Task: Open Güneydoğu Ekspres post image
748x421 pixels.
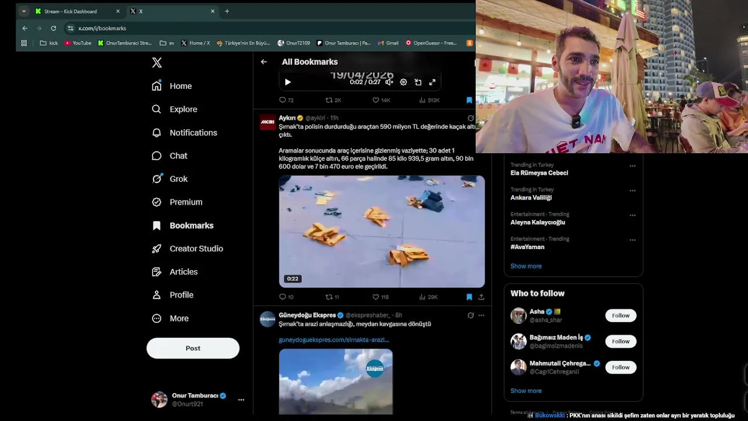Action: [336, 381]
